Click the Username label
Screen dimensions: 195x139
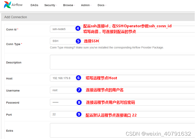point(13,90)
